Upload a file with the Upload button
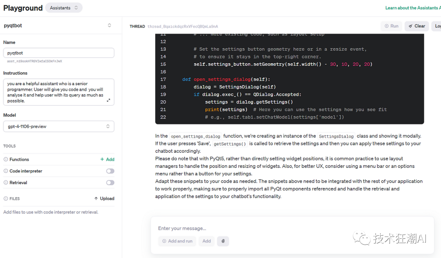Screen dimensions: 441x258 click(x=105, y=198)
